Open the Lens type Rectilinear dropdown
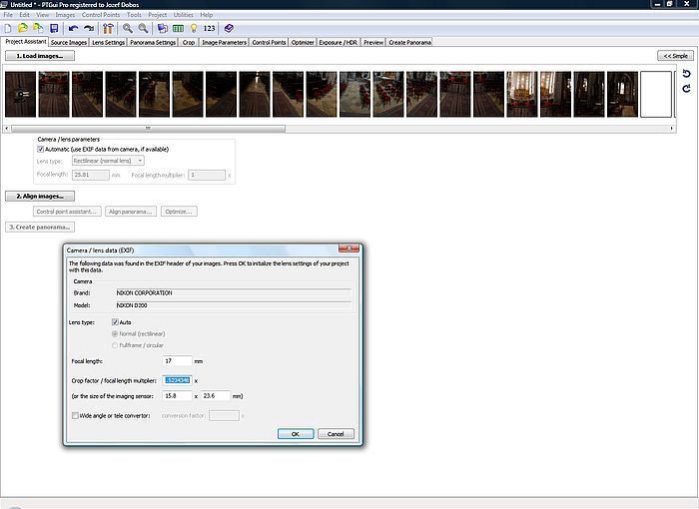This screenshot has width=699, height=509. point(107,160)
